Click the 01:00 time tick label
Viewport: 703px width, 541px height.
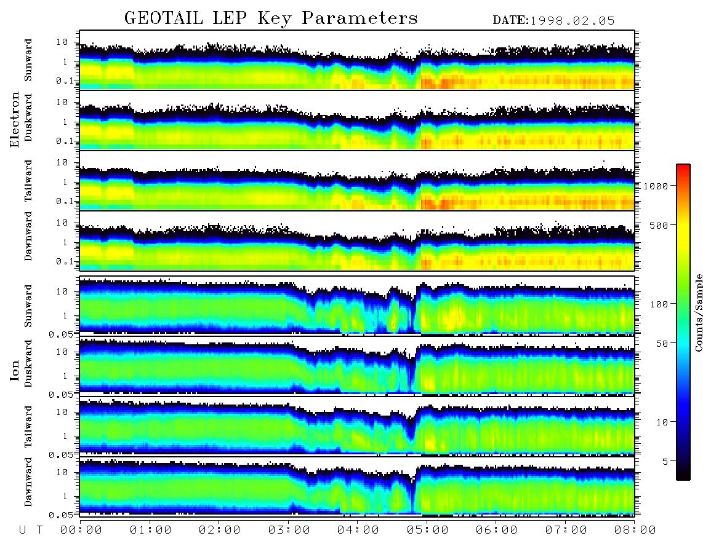[151, 530]
